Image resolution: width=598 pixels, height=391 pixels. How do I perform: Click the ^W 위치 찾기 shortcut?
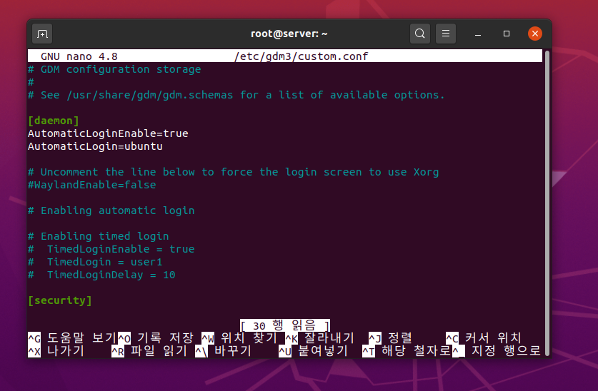(239, 338)
